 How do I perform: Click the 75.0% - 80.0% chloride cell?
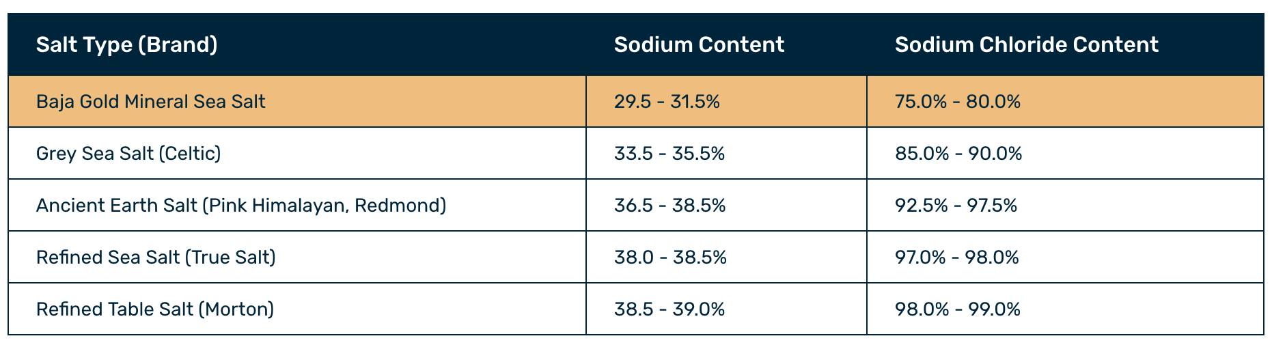tap(957, 102)
